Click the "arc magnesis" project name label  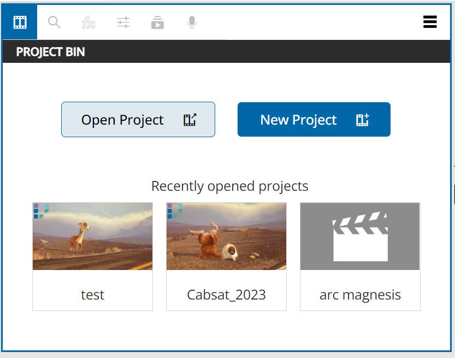tap(360, 295)
